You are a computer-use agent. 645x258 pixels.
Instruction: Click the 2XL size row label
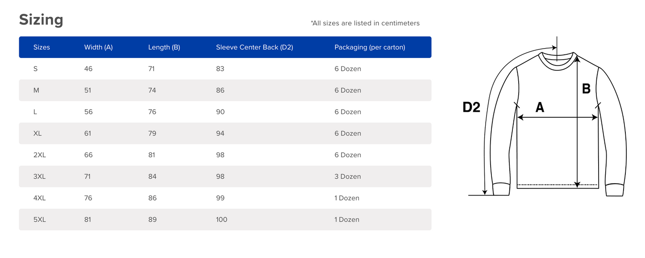(39, 155)
